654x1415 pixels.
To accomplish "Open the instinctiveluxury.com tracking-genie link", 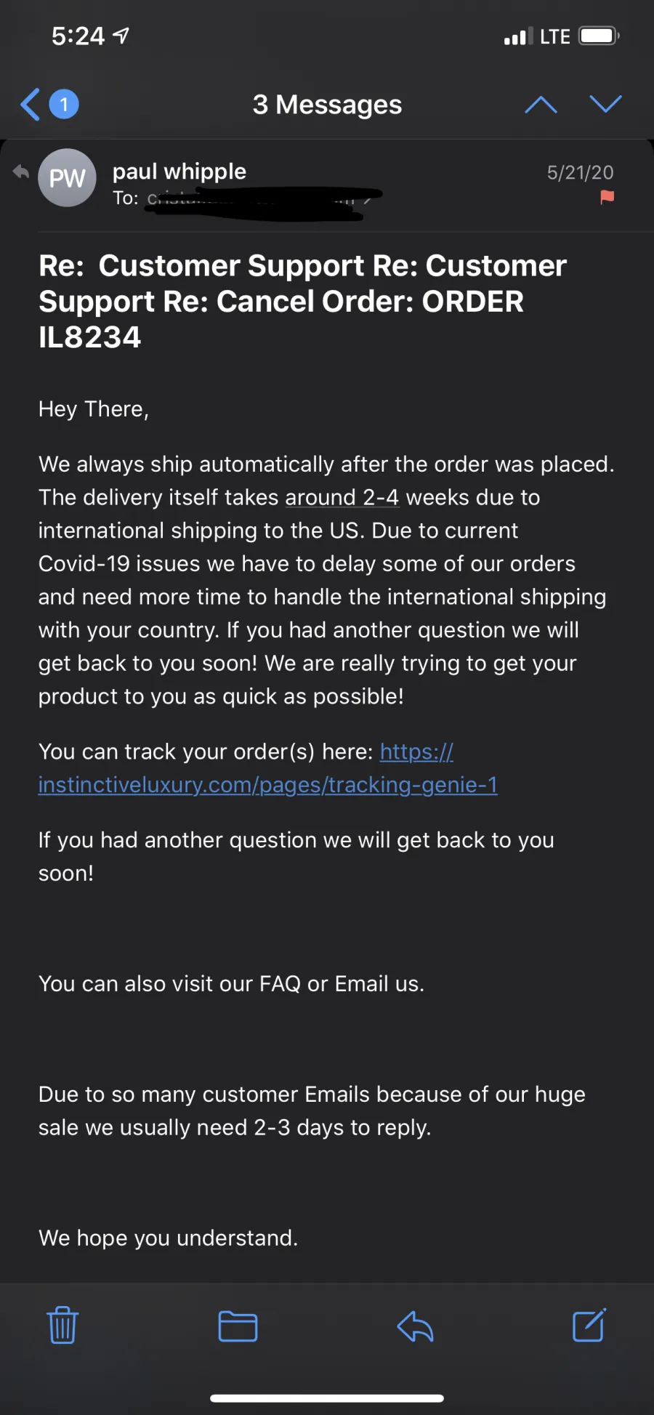I will point(268,785).
